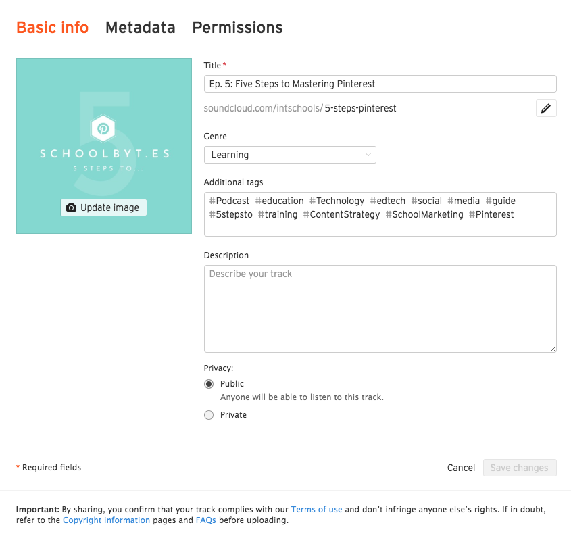The width and height of the screenshot is (571, 538).
Task: Open the Genre dropdown showing Learning
Action: coord(290,155)
